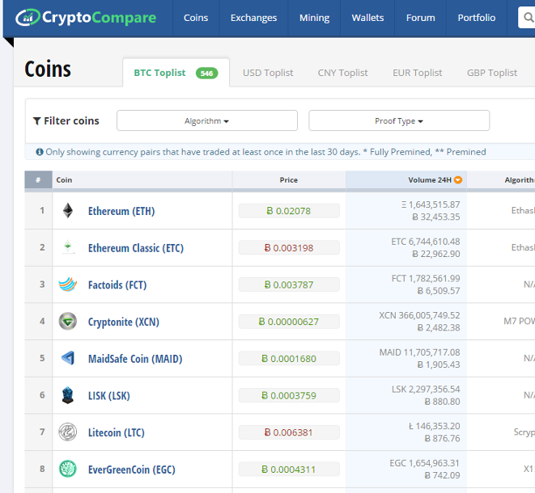Switch to the EUR Toplist tab
Screen dimensions: 535x493
point(418,73)
